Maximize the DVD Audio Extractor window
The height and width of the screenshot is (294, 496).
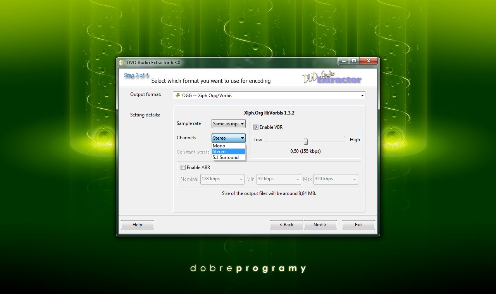[354, 61]
